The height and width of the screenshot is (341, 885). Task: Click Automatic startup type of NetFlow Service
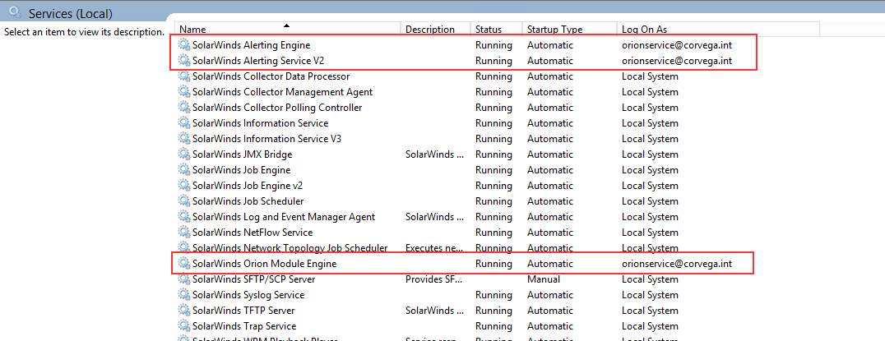pyautogui.click(x=550, y=233)
